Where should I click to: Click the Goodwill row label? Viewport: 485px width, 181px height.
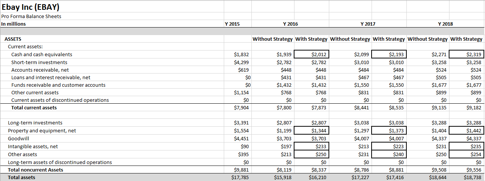19,139
